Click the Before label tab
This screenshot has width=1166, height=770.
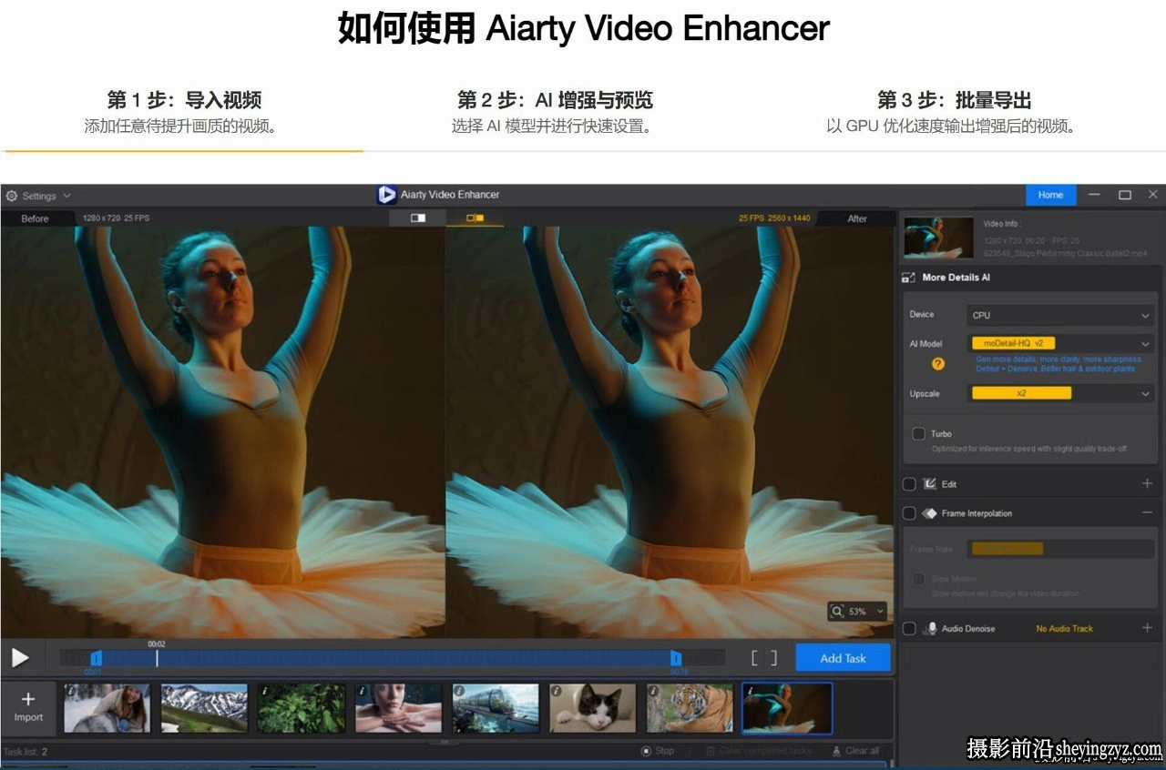click(36, 218)
